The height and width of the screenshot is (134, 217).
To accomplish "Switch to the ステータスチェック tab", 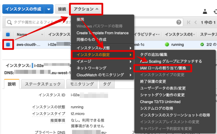I will coord(43,84).
